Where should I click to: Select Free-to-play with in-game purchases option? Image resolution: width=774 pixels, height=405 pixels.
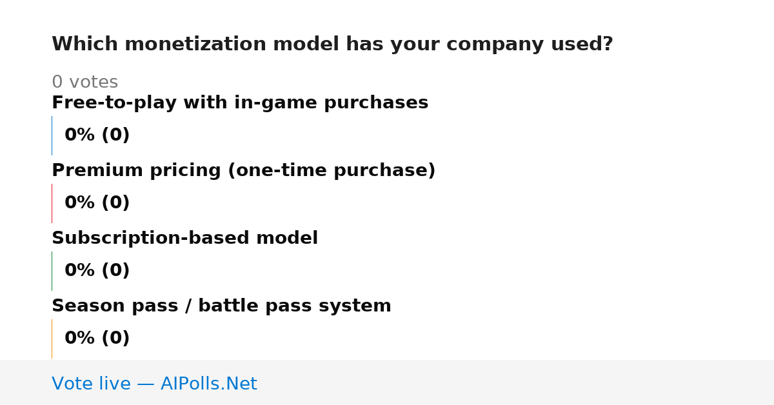point(240,103)
